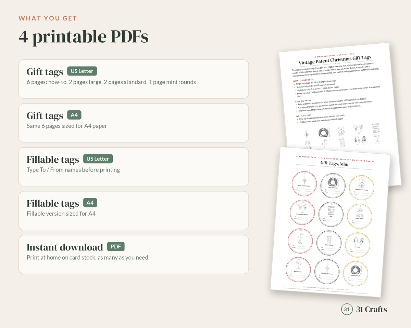Click "Fillable version sized for A4" text

coord(61,214)
